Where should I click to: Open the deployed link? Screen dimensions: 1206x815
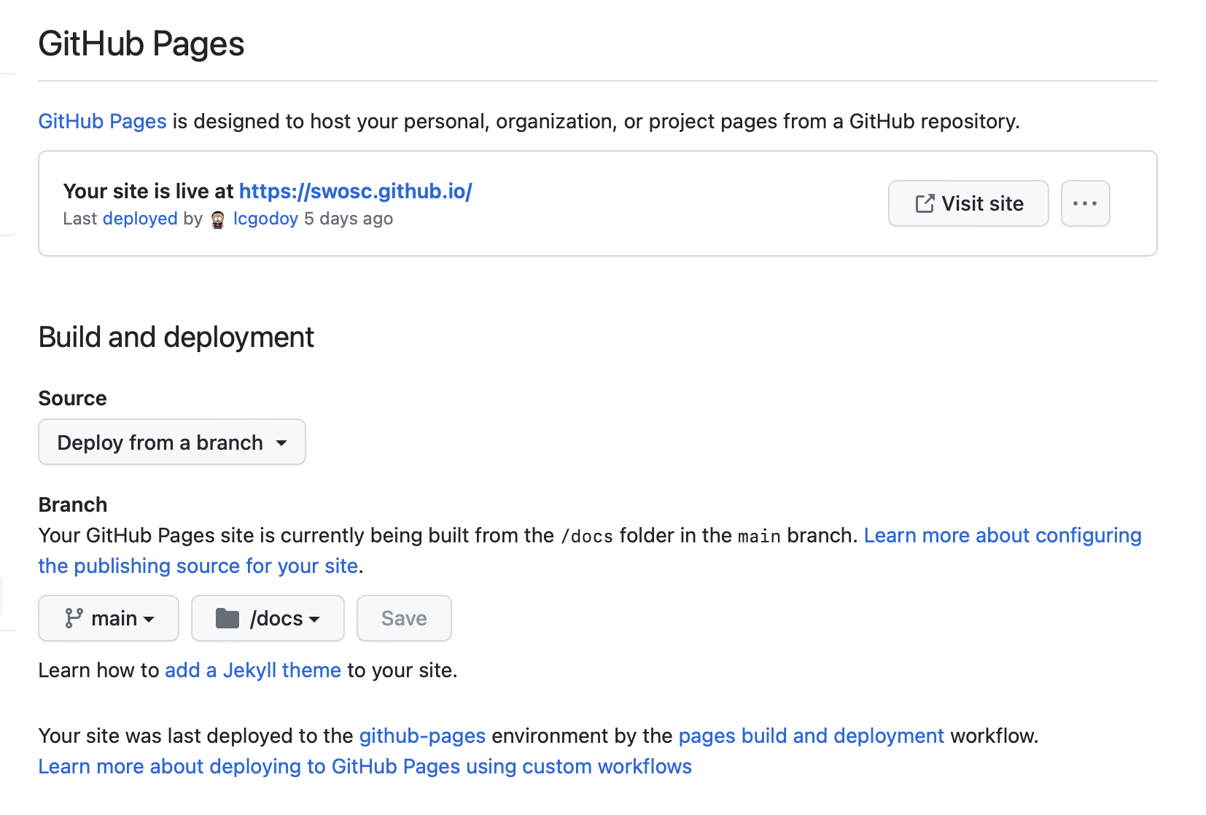140,219
